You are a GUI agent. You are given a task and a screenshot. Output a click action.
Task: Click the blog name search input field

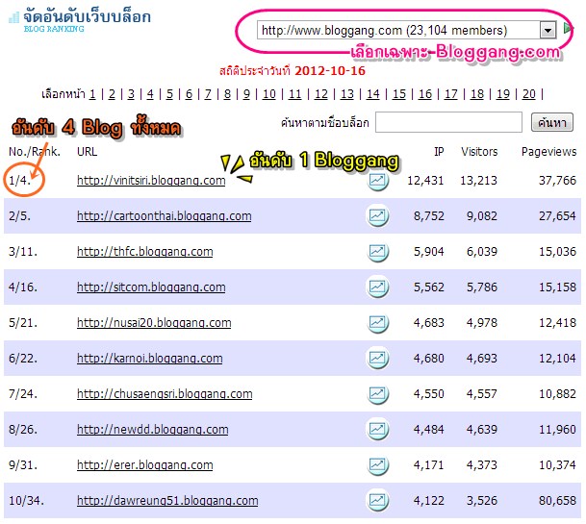448,122
